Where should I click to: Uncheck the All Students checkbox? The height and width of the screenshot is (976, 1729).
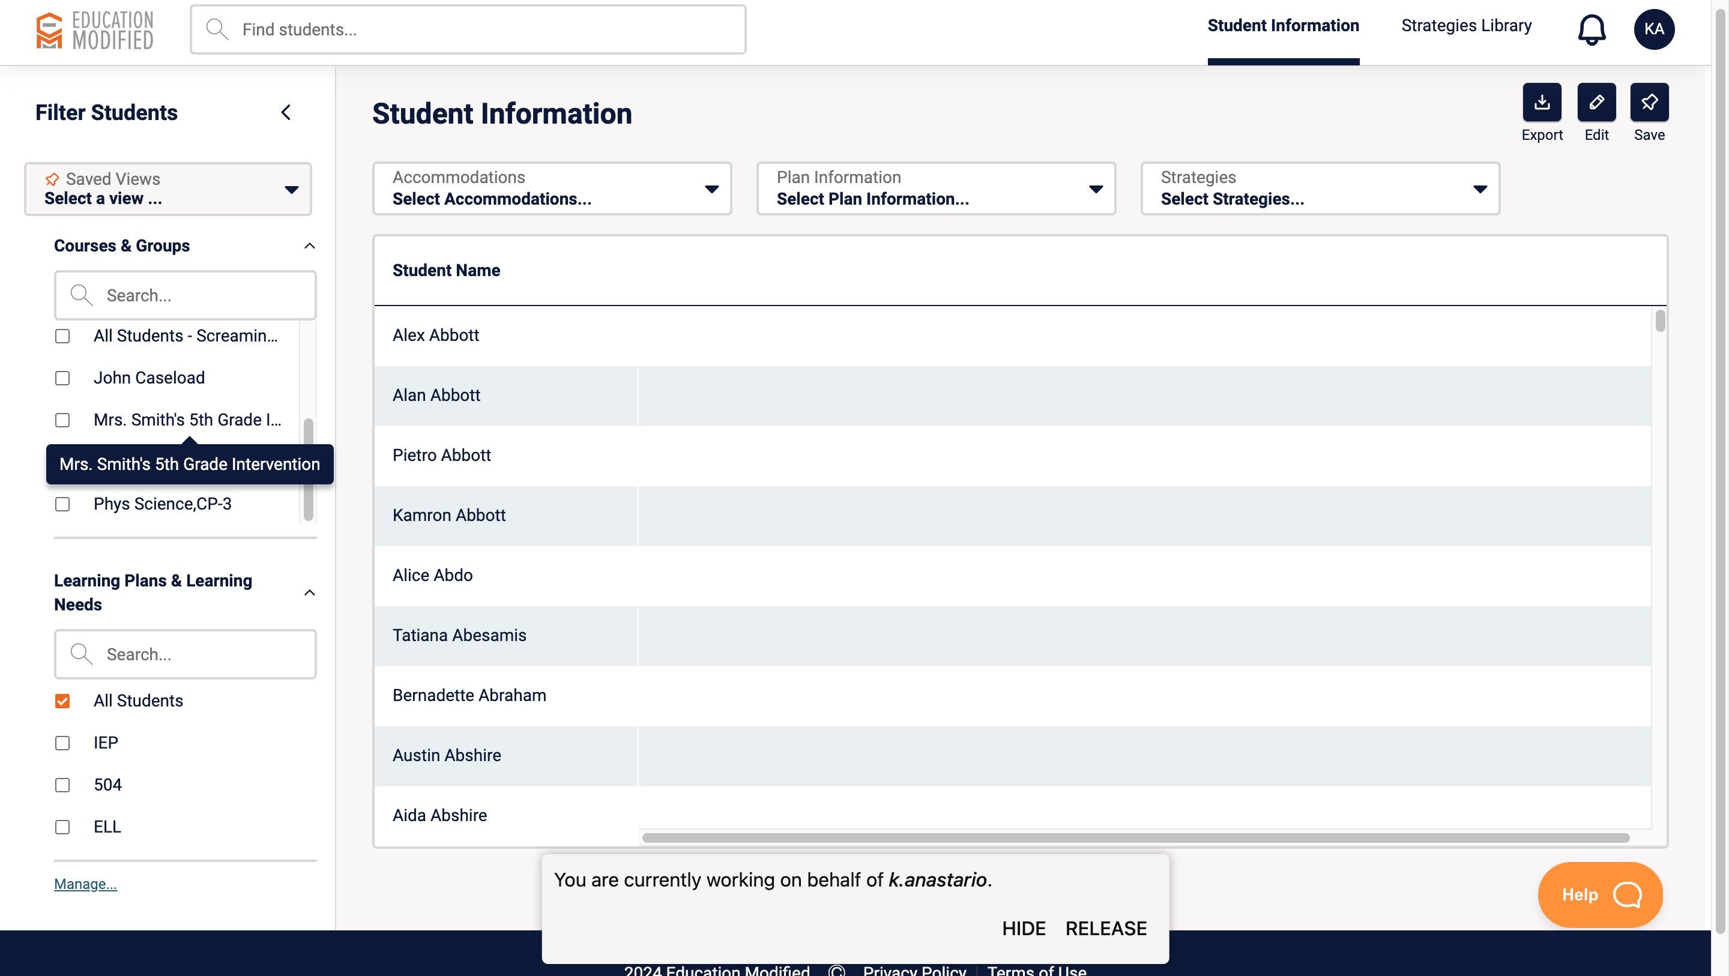point(62,700)
